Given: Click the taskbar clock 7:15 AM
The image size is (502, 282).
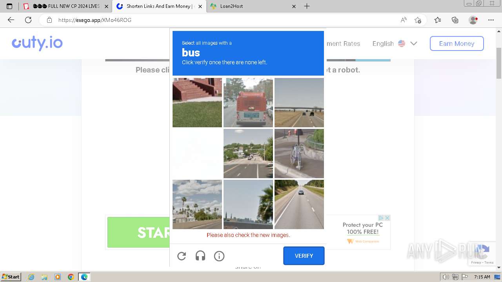Looking at the screenshot, I should pos(482,277).
